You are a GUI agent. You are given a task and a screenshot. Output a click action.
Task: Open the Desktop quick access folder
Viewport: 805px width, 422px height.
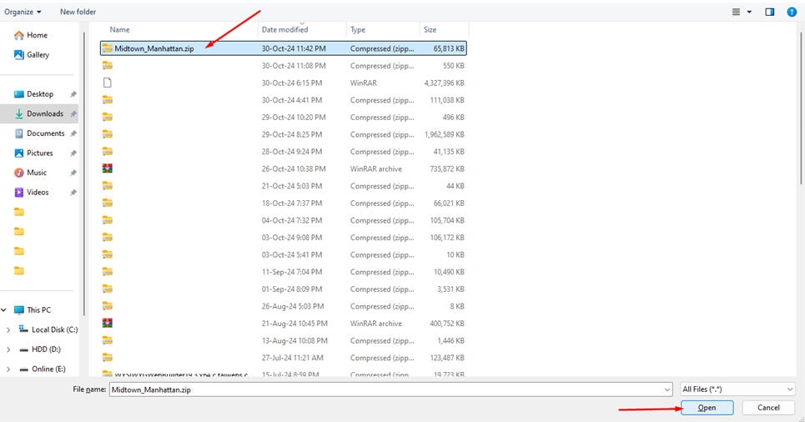click(39, 94)
